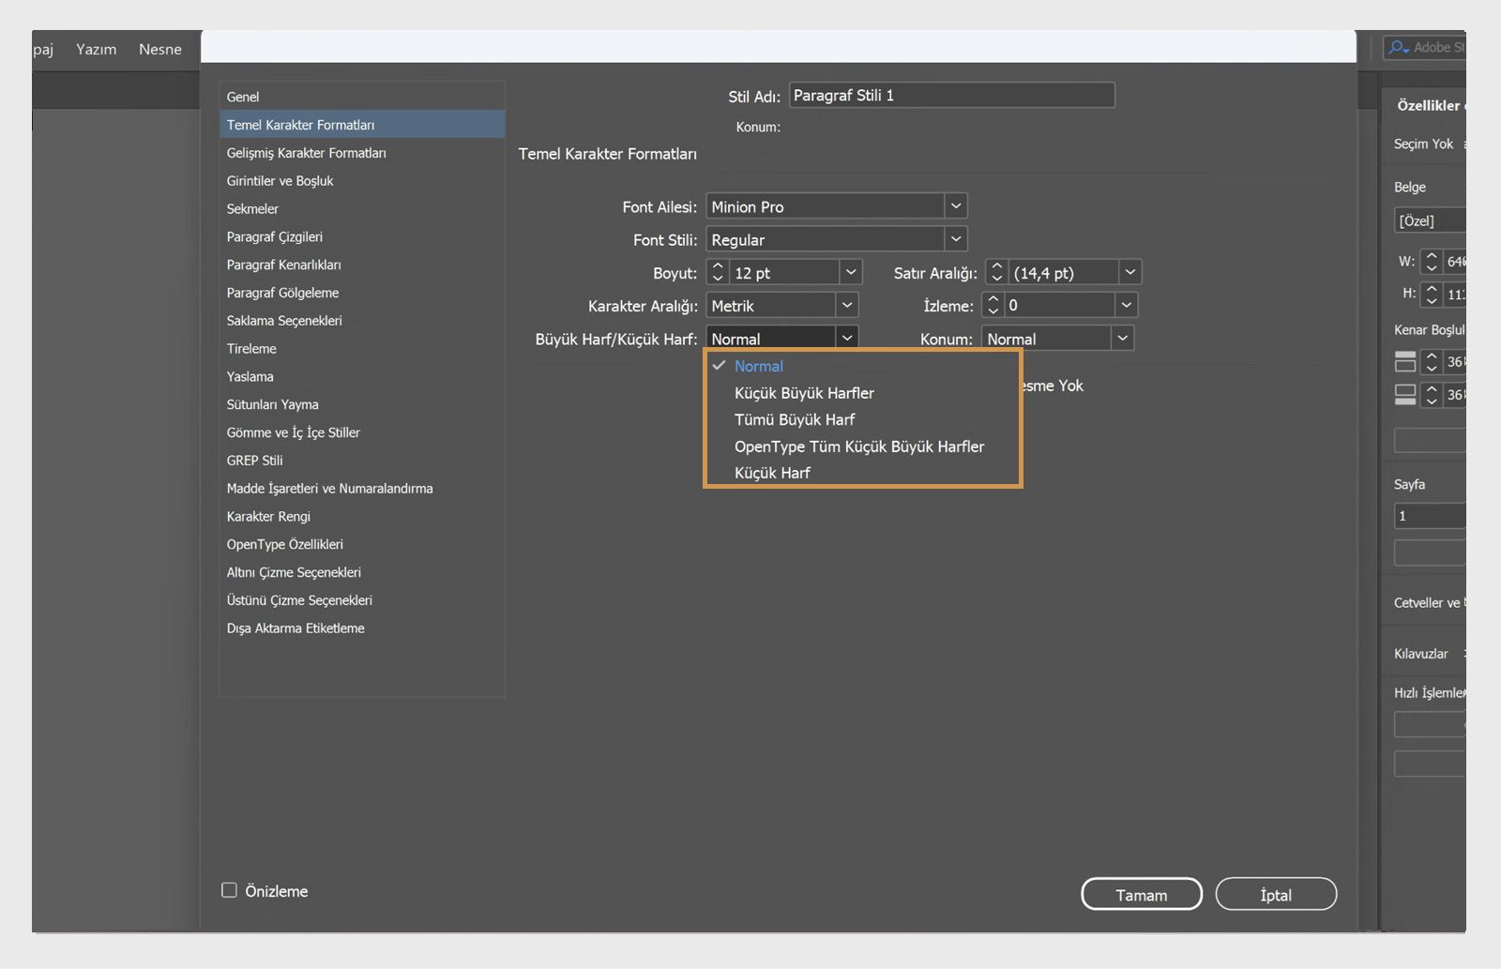Click the "Seçim Yok" text in Özellikler panel
The image size is (1501, 969).
(x=1423, y=144)
